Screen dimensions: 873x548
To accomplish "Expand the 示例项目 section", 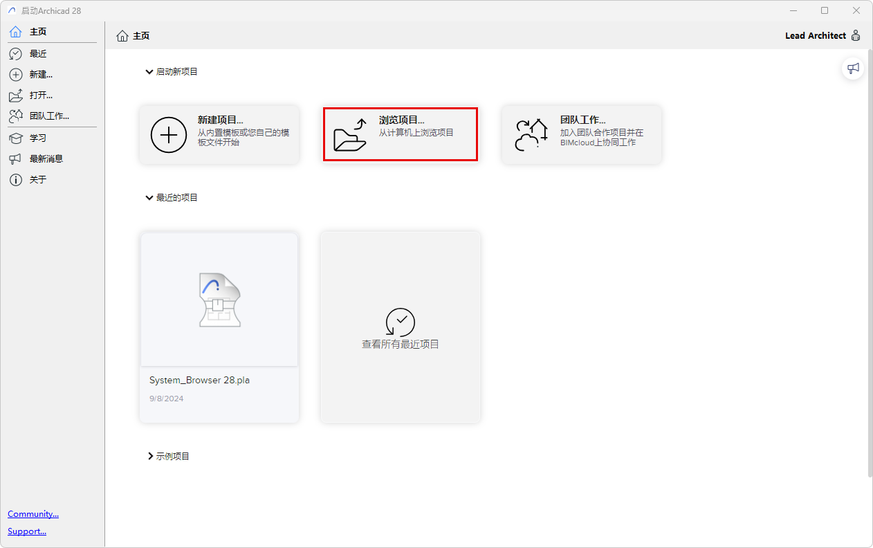I will (150, 456).
